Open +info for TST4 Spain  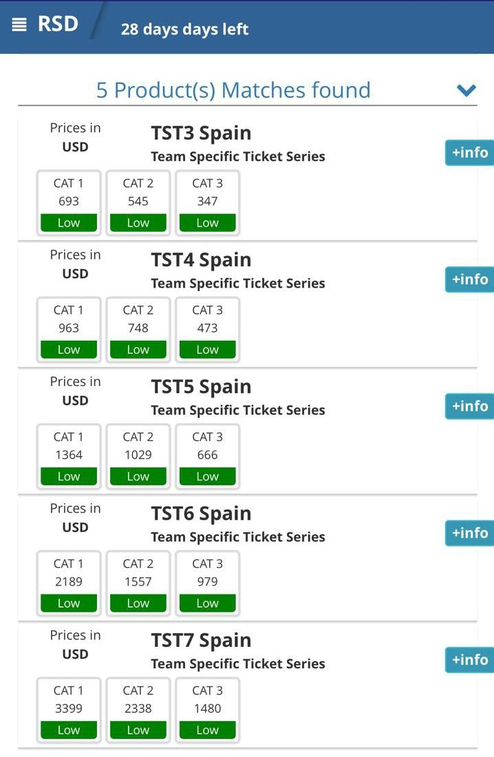pos(470,279)
